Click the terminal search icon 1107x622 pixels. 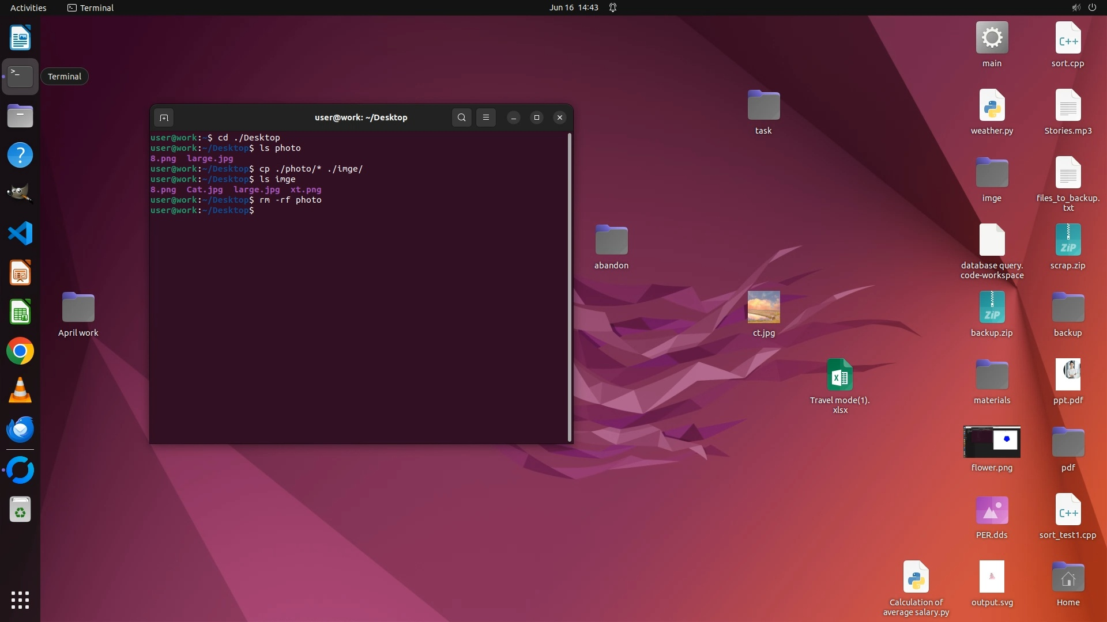tap(461, 117)
